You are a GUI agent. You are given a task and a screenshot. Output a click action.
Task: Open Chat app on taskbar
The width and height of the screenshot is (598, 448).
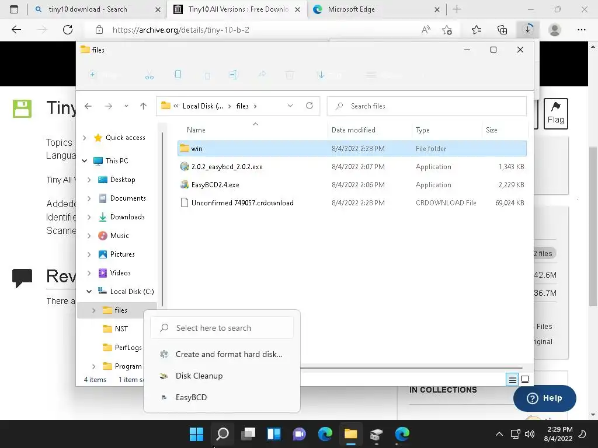pyautogui.click(x=300, y=434)
